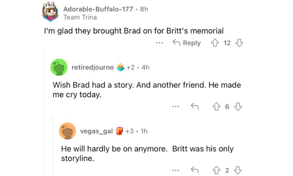This screenshot has width=293, height=176.
Task: Downvote vegas_gal's comment
Action: click(x=238, y=170)
